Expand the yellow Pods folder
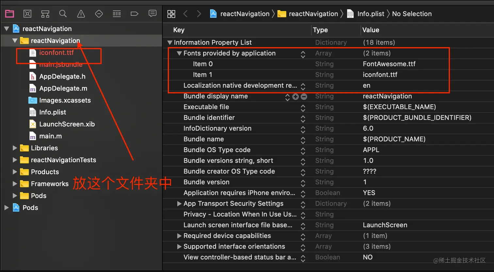 pyautogui.click(x=15, y=196)
